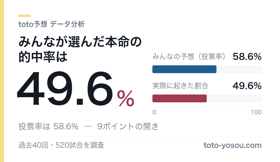The height and width of the screenshot is (162, 280).
Task: Click the red percent sign beside 49.6
Action: (125, 98)
